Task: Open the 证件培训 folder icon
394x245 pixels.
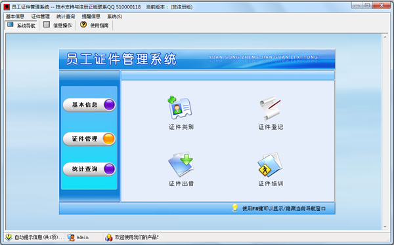Action: (x=270, y=164)
